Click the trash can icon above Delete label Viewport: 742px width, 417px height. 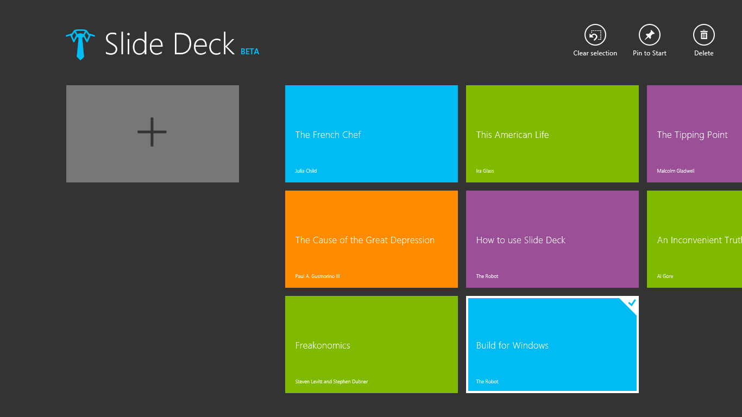click(x=703, y=34)
